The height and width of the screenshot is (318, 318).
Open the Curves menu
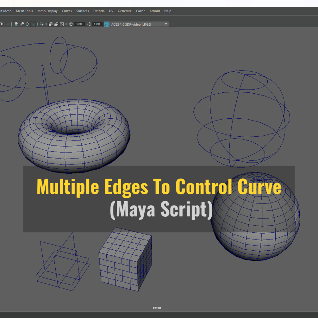67,11
